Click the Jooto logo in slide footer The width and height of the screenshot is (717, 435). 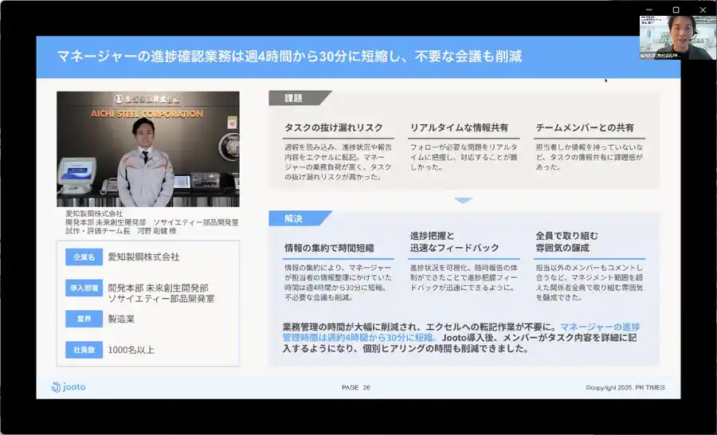tap(69, 387)
